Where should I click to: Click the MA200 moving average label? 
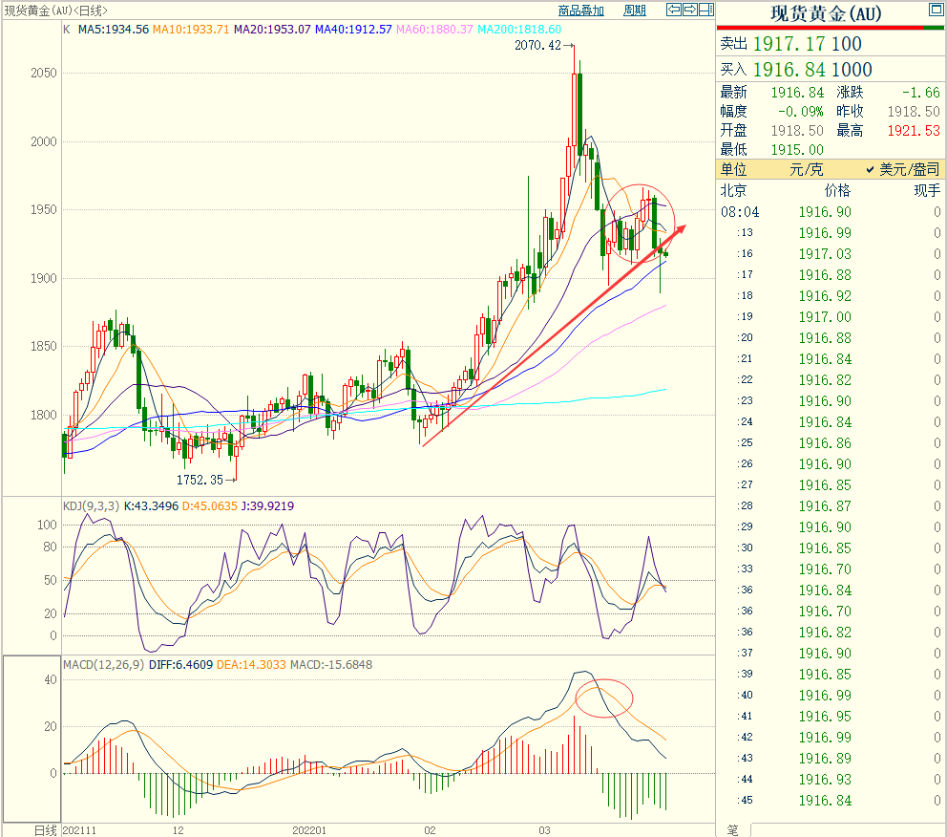pos(519,30)
